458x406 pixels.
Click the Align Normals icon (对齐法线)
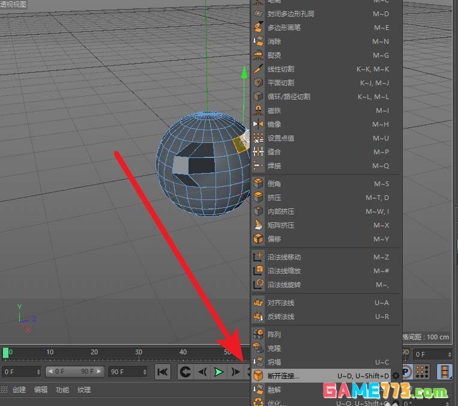(258, 303)
